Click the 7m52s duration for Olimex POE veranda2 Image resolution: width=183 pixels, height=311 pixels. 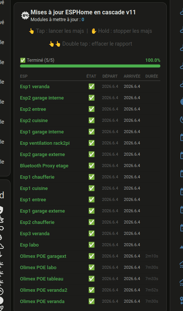[x=152, y=290]
